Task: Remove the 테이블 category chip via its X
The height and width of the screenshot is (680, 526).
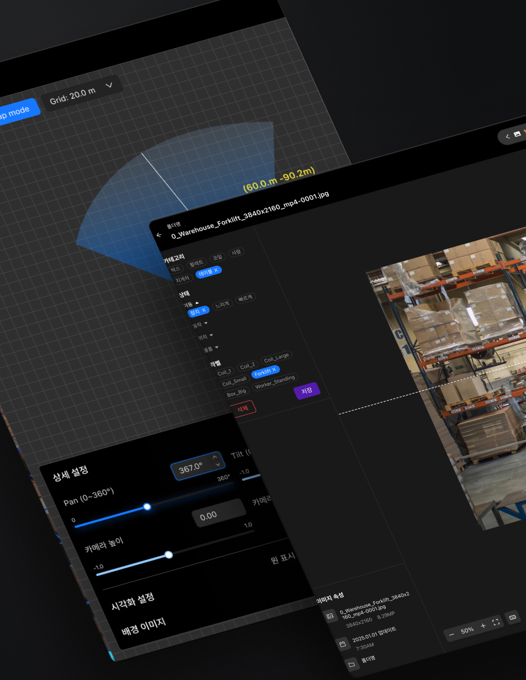Action: pos(216,270)
